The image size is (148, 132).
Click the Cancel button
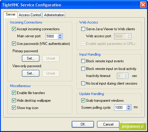pos(108,124)
